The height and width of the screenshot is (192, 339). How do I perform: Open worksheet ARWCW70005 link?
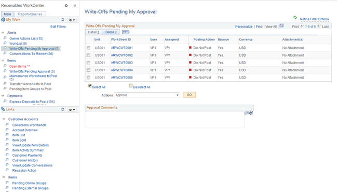tap(121, 78)
